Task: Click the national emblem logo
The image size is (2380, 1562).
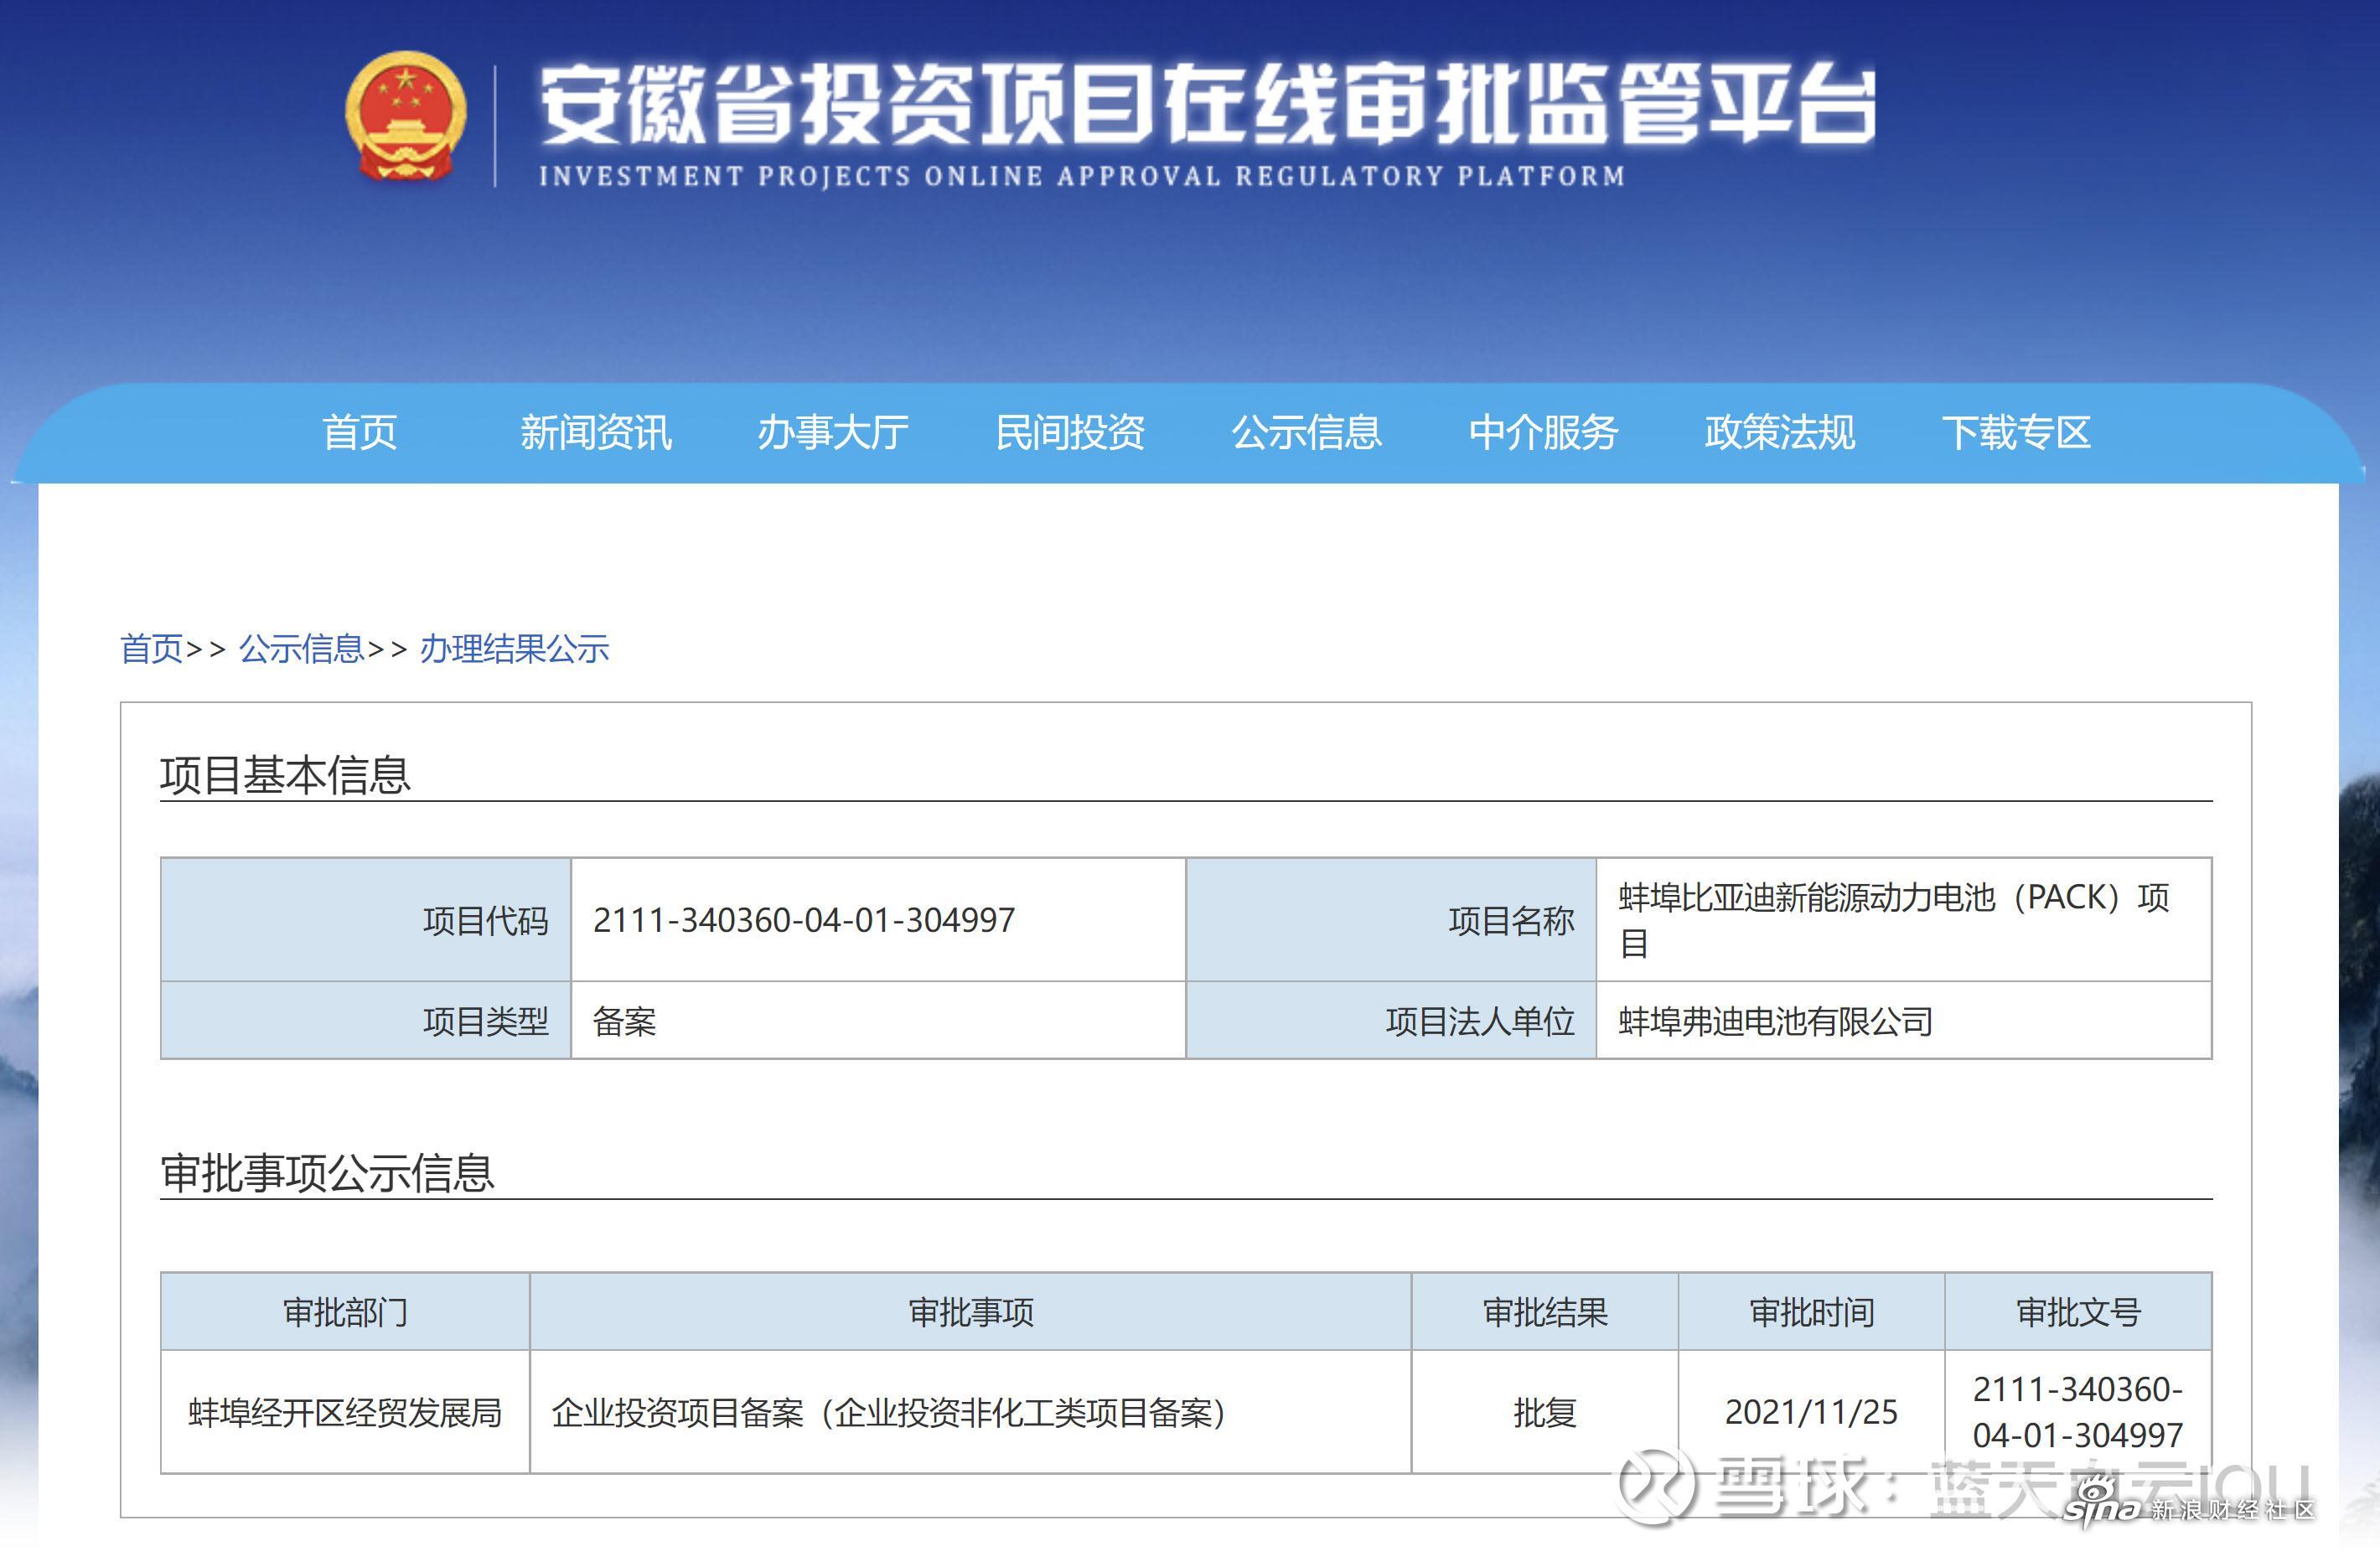Action: pos(405,117)
